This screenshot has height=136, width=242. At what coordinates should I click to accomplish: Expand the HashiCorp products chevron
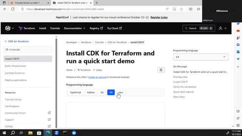[13, 28]
